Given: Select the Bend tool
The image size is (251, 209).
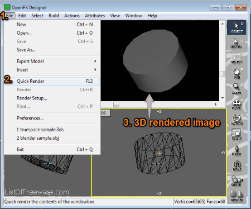Looking at the screenshot, I should pyautogui.click(x=237, y=166).
